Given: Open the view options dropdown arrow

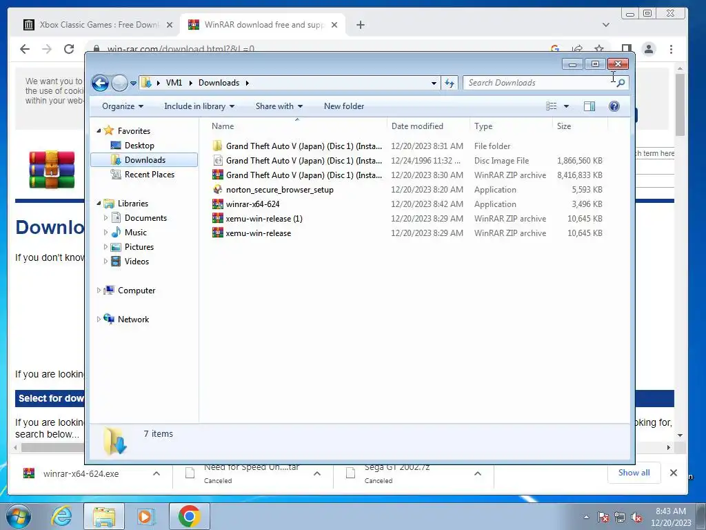Looking at the screenshot, I should click(567, 106).
